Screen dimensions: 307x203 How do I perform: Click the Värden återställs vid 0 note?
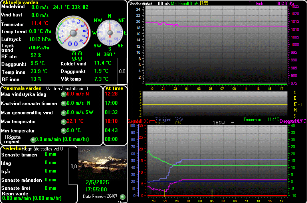pyautogui.click(x=67, y=89)
